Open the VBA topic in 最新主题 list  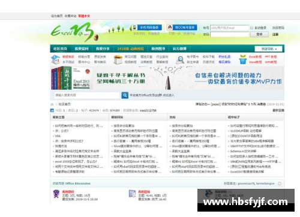coord(58,136)
